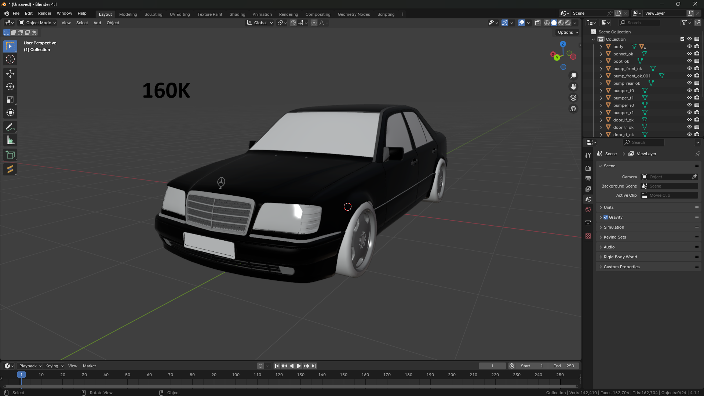Click the Start frame field
Screen dimensions: 704x396
[532, 366]
